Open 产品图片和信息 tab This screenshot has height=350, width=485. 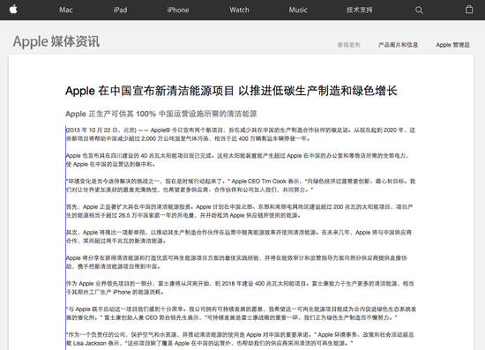coord(398,45)
